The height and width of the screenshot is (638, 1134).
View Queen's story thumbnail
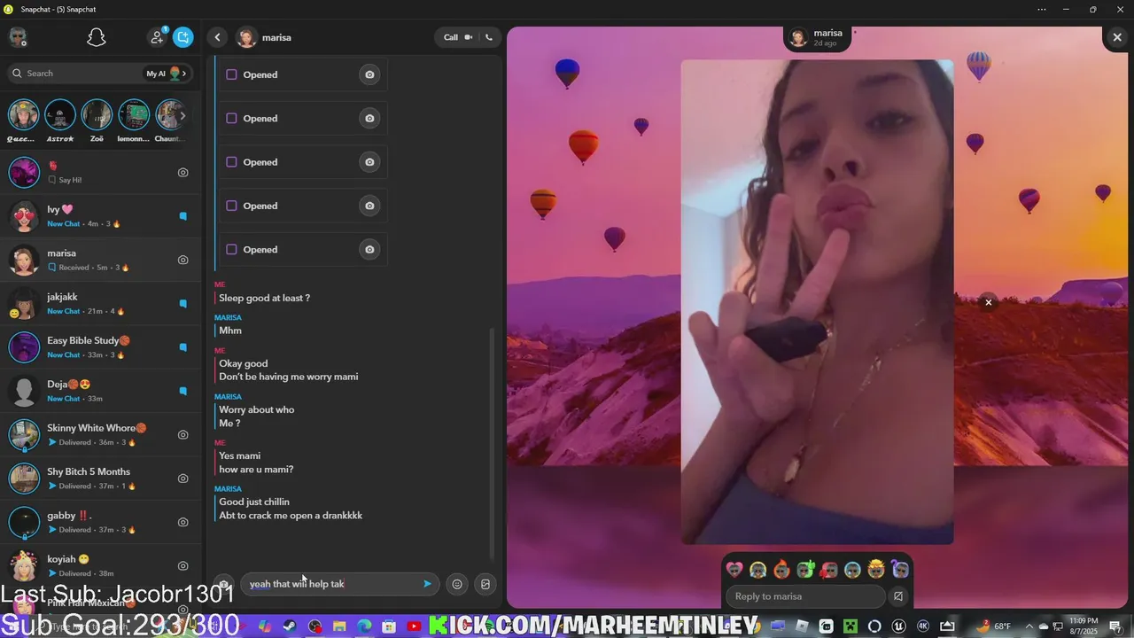point(23,115)
